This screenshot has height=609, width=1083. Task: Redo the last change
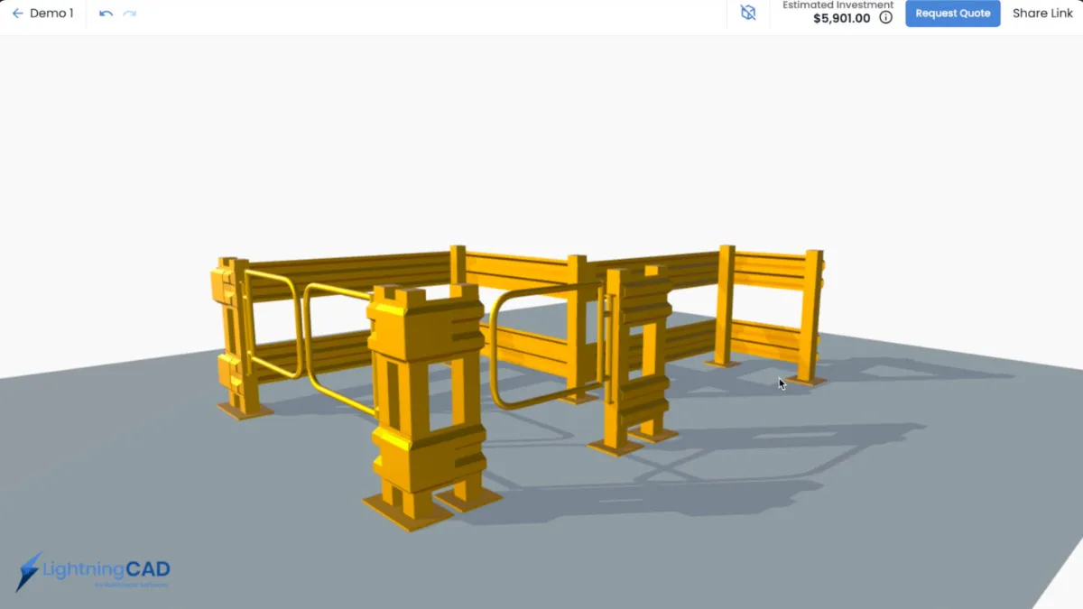point(129,14)
